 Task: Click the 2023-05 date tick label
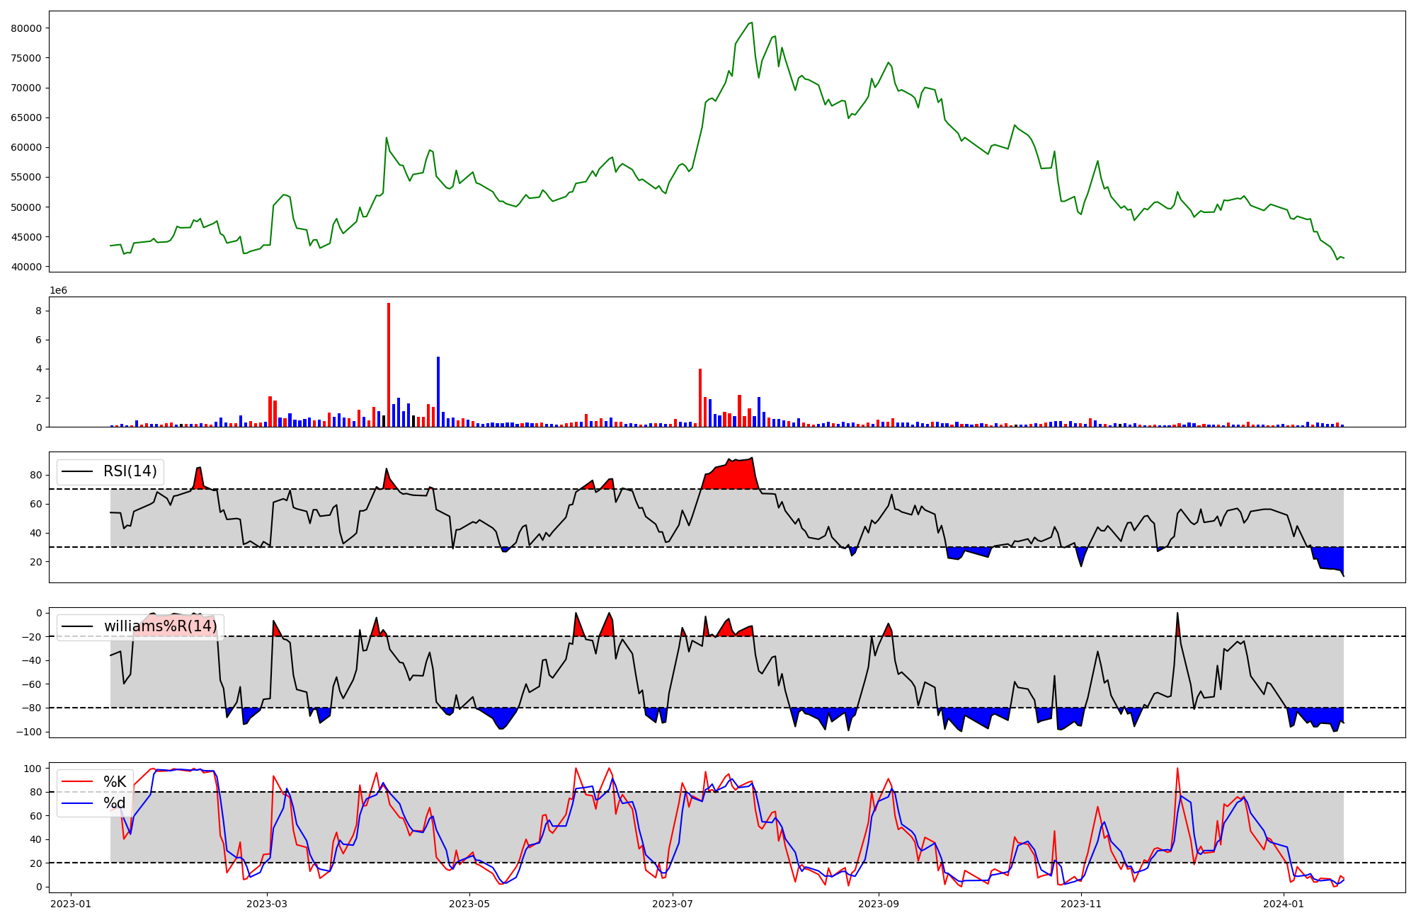coord(469,904)
